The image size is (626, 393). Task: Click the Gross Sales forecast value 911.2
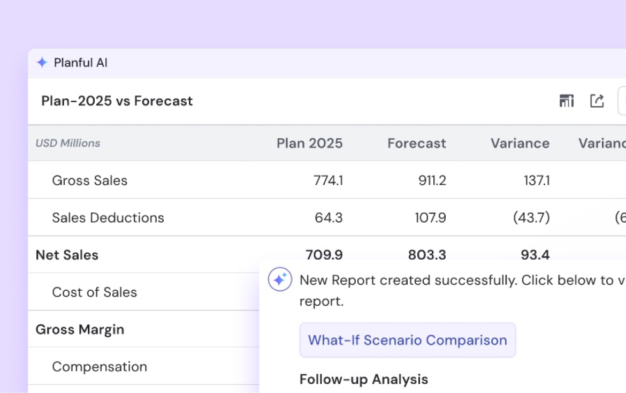(432, 180)
